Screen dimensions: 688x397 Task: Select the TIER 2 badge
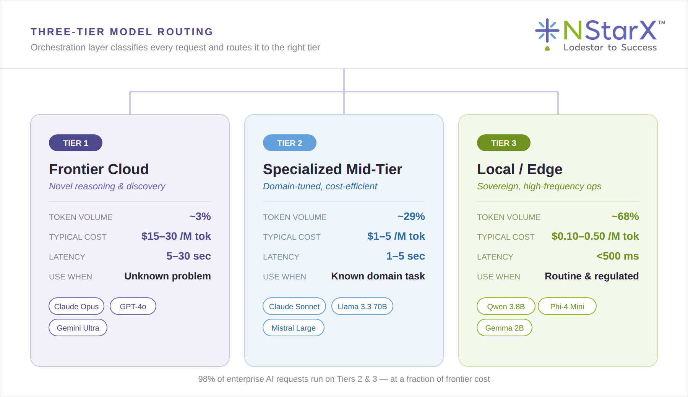290,143
